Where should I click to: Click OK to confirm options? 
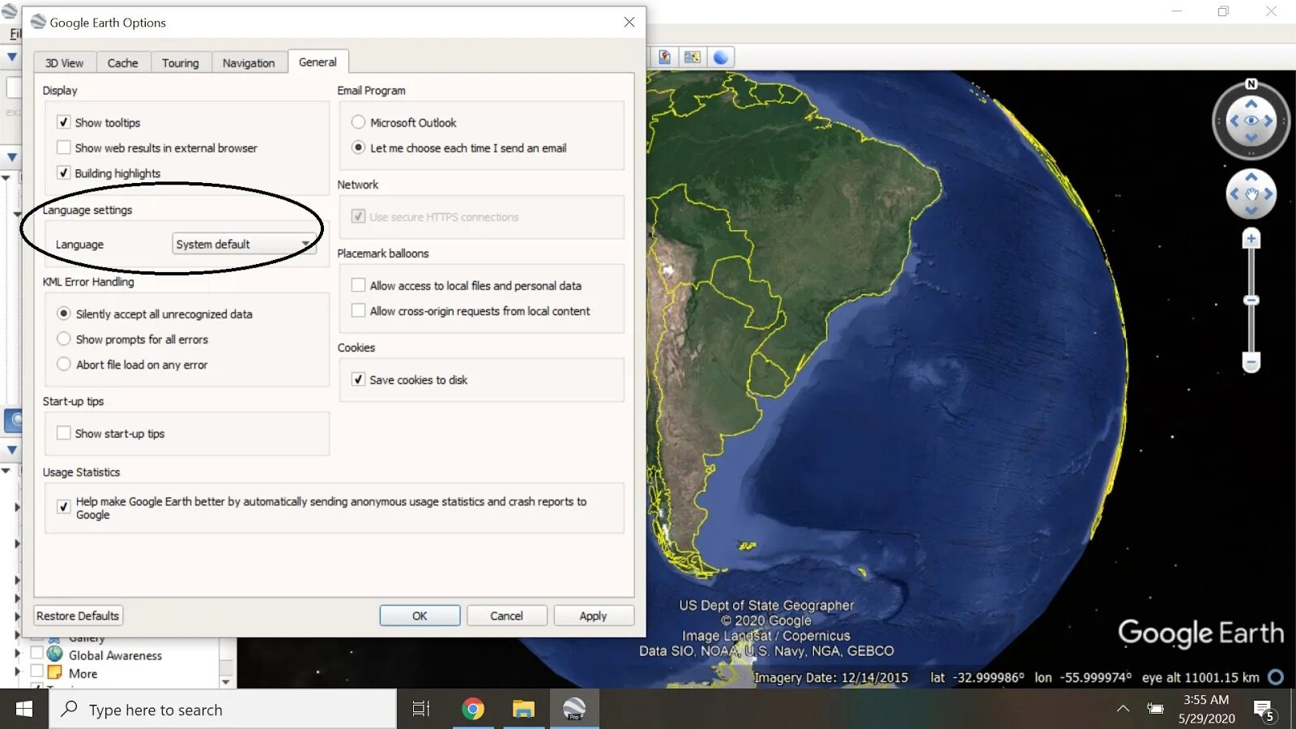pyautogui.click(x=420, y=616)
